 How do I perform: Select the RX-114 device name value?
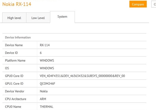pyautogui.click(x=45, y=45)
